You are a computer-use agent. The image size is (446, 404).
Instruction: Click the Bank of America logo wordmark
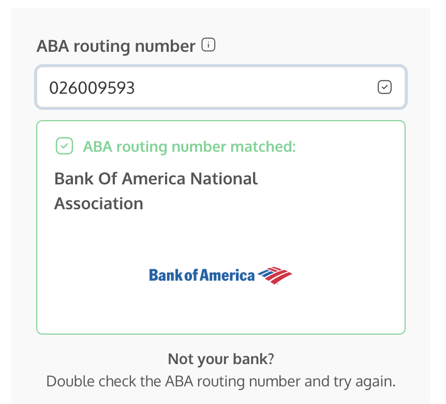tap(202, 275)
